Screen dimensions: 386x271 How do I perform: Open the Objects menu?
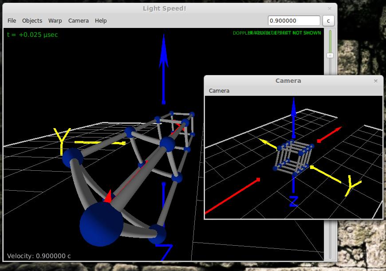coord(32,20)
